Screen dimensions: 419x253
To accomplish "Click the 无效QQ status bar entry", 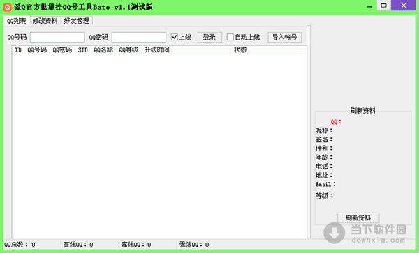I will point(194,245).
